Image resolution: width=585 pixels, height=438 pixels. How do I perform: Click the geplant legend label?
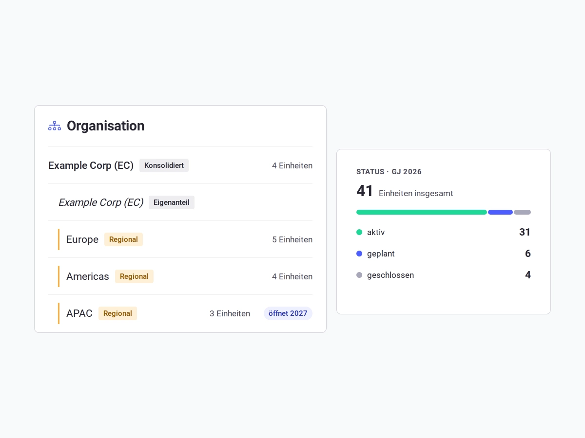381,254
